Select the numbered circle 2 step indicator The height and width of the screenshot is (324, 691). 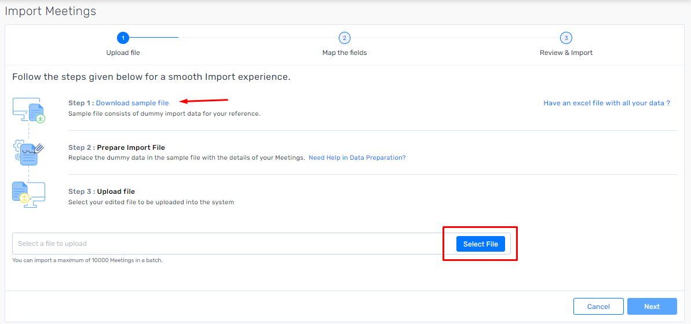(x=344, y=38)
